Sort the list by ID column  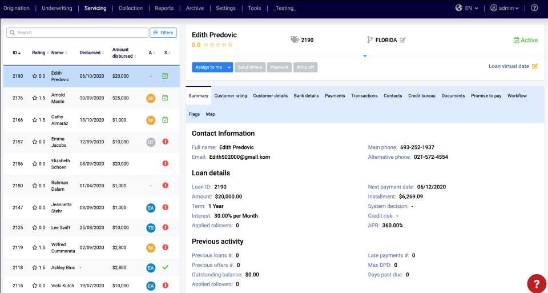coord(17,53)
